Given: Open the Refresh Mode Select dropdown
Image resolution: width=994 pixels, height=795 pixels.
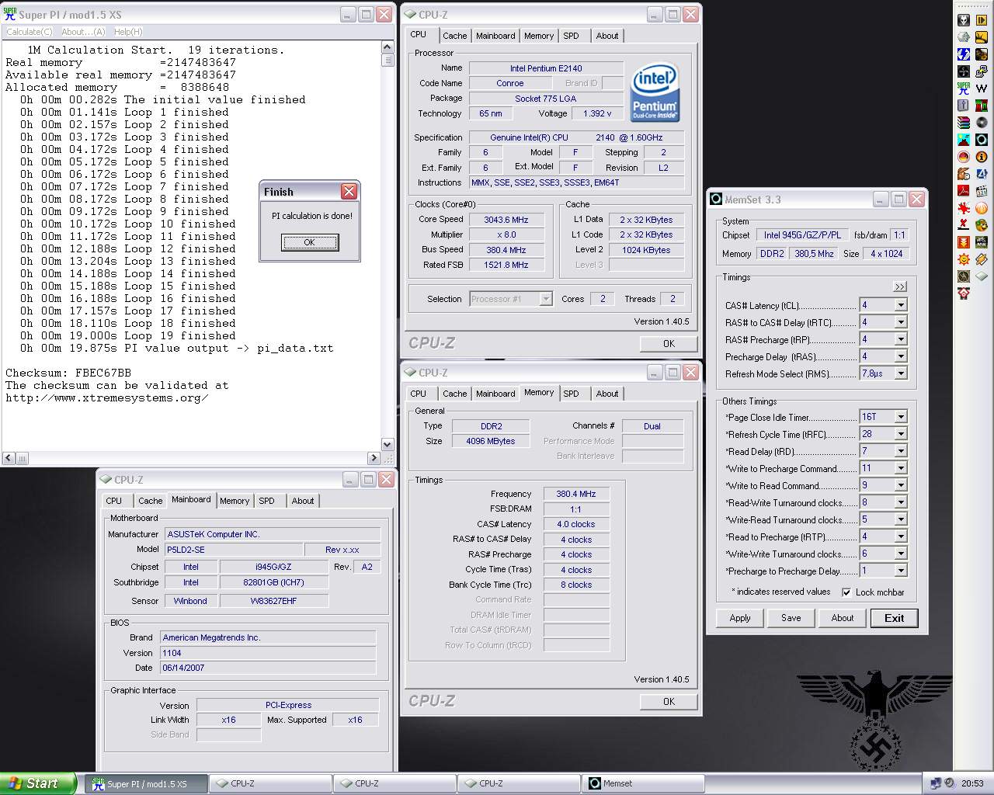Looking at the screenshot, I should (x=901, y=373).
